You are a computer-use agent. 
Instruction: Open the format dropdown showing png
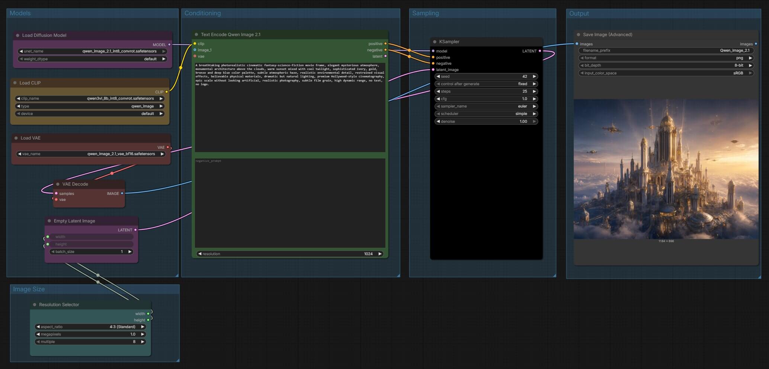point(666,58)
